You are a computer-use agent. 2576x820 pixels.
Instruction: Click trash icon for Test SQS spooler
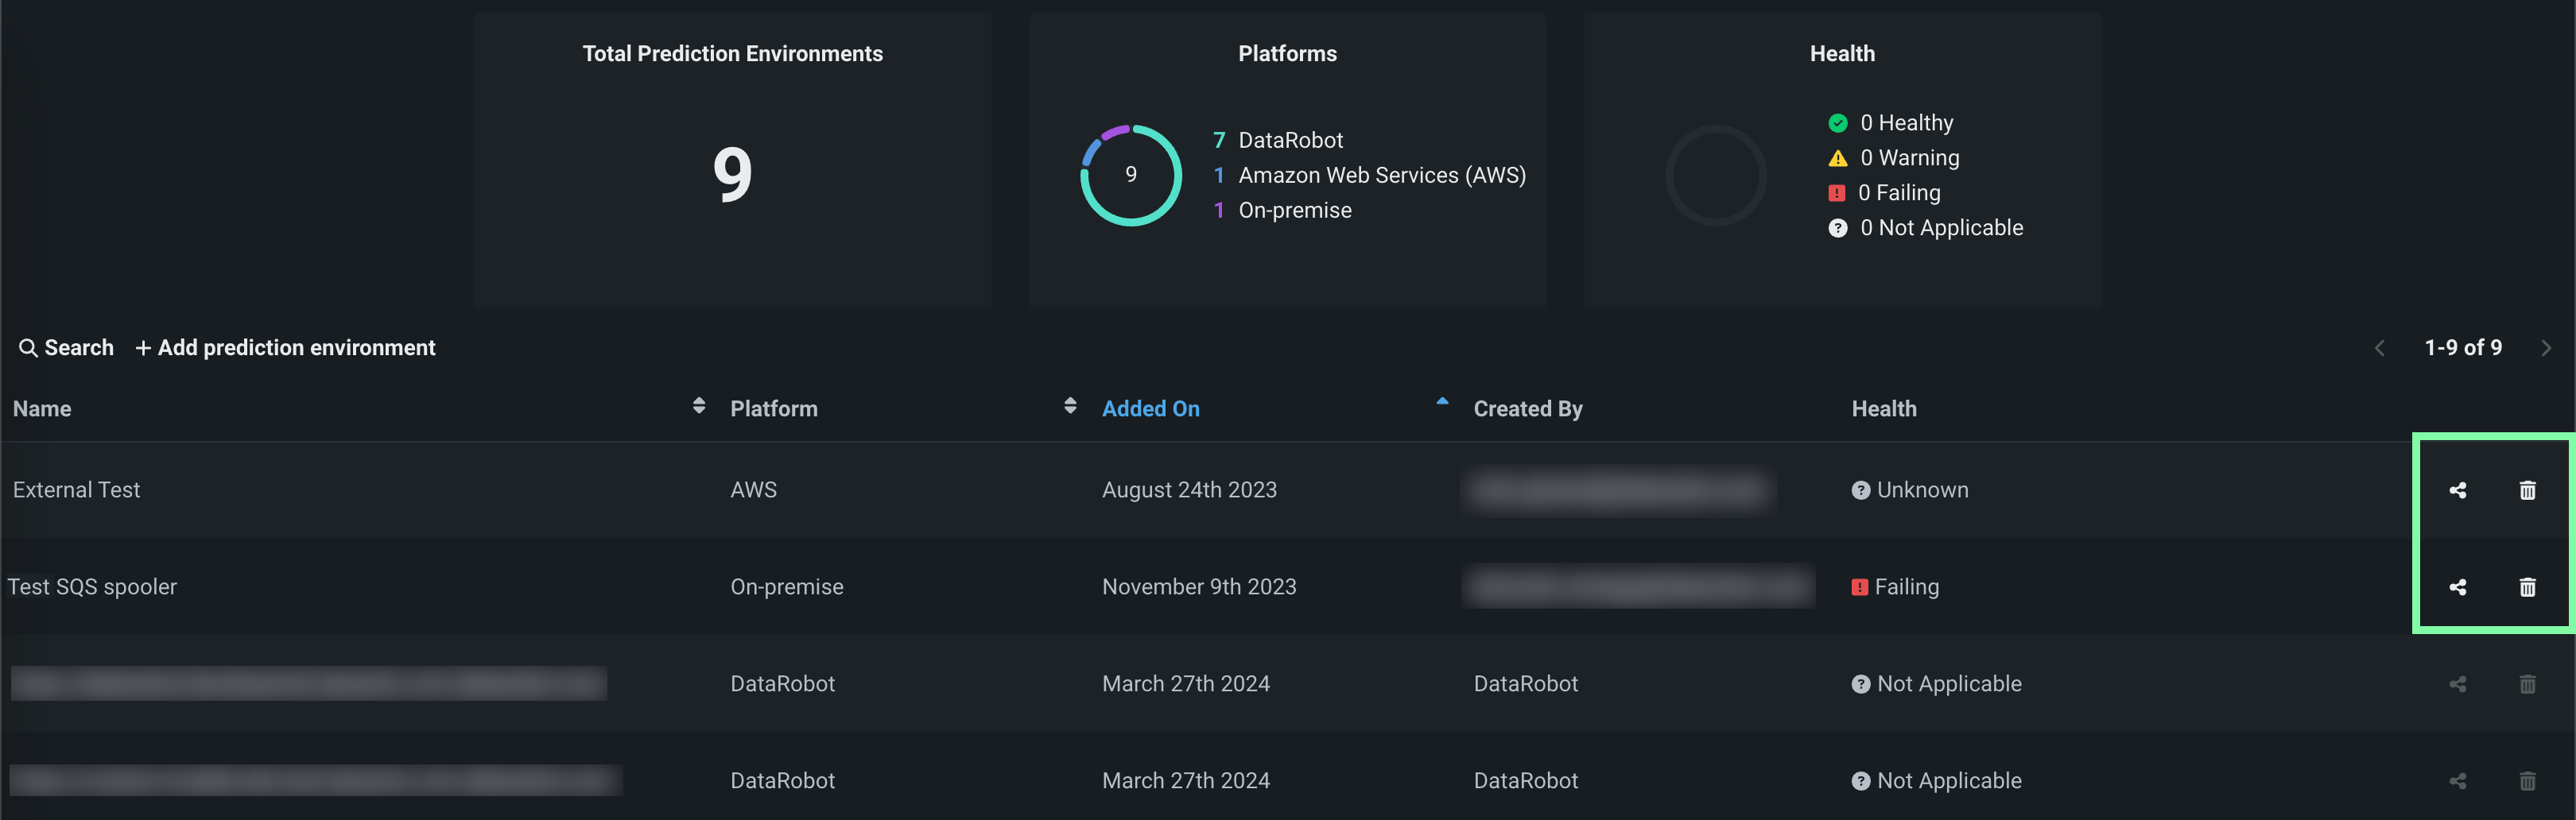point(2527,587)
